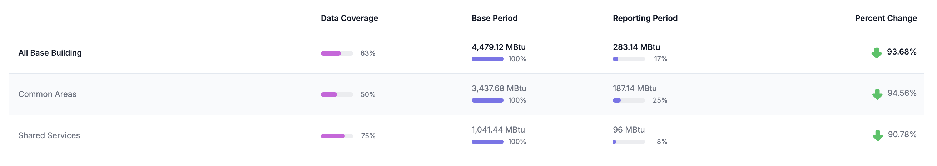Click Common Areas 50% coverage bar
Viewport: 937px width, 166px height.
tap(337, 95)
